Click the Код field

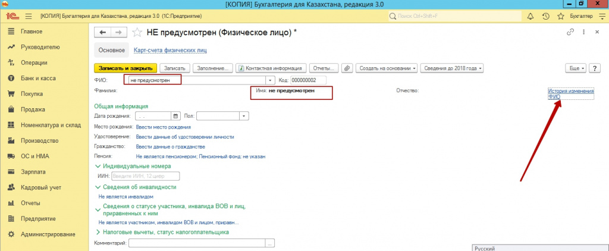309,80
